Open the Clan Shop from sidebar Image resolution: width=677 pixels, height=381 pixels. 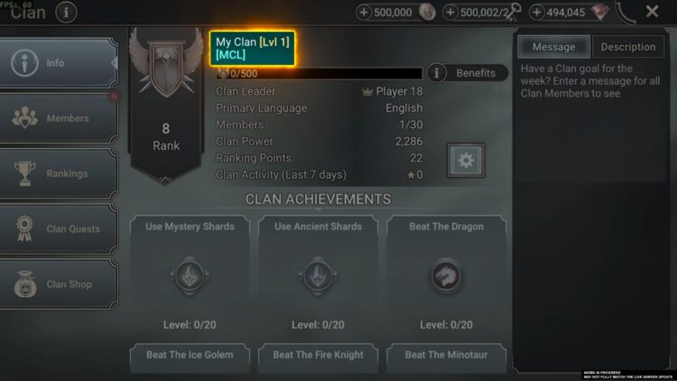tap(59, 283)
